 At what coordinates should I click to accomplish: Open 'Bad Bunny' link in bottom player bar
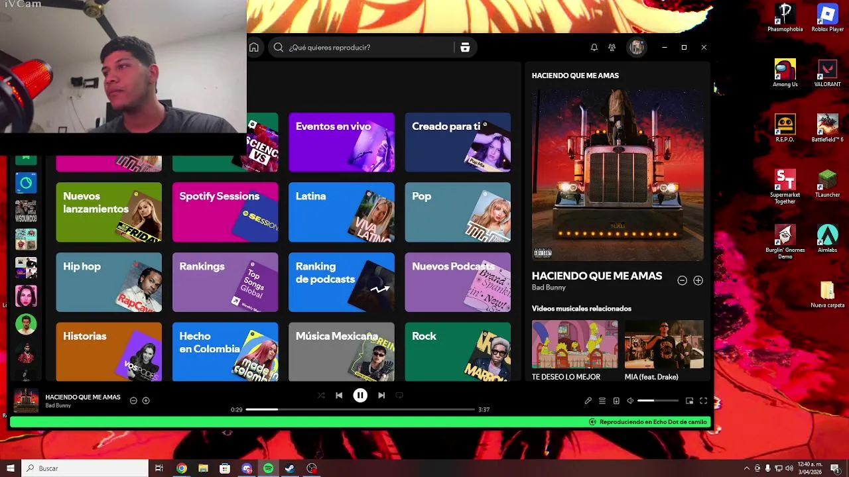click(x=58, y=405)
